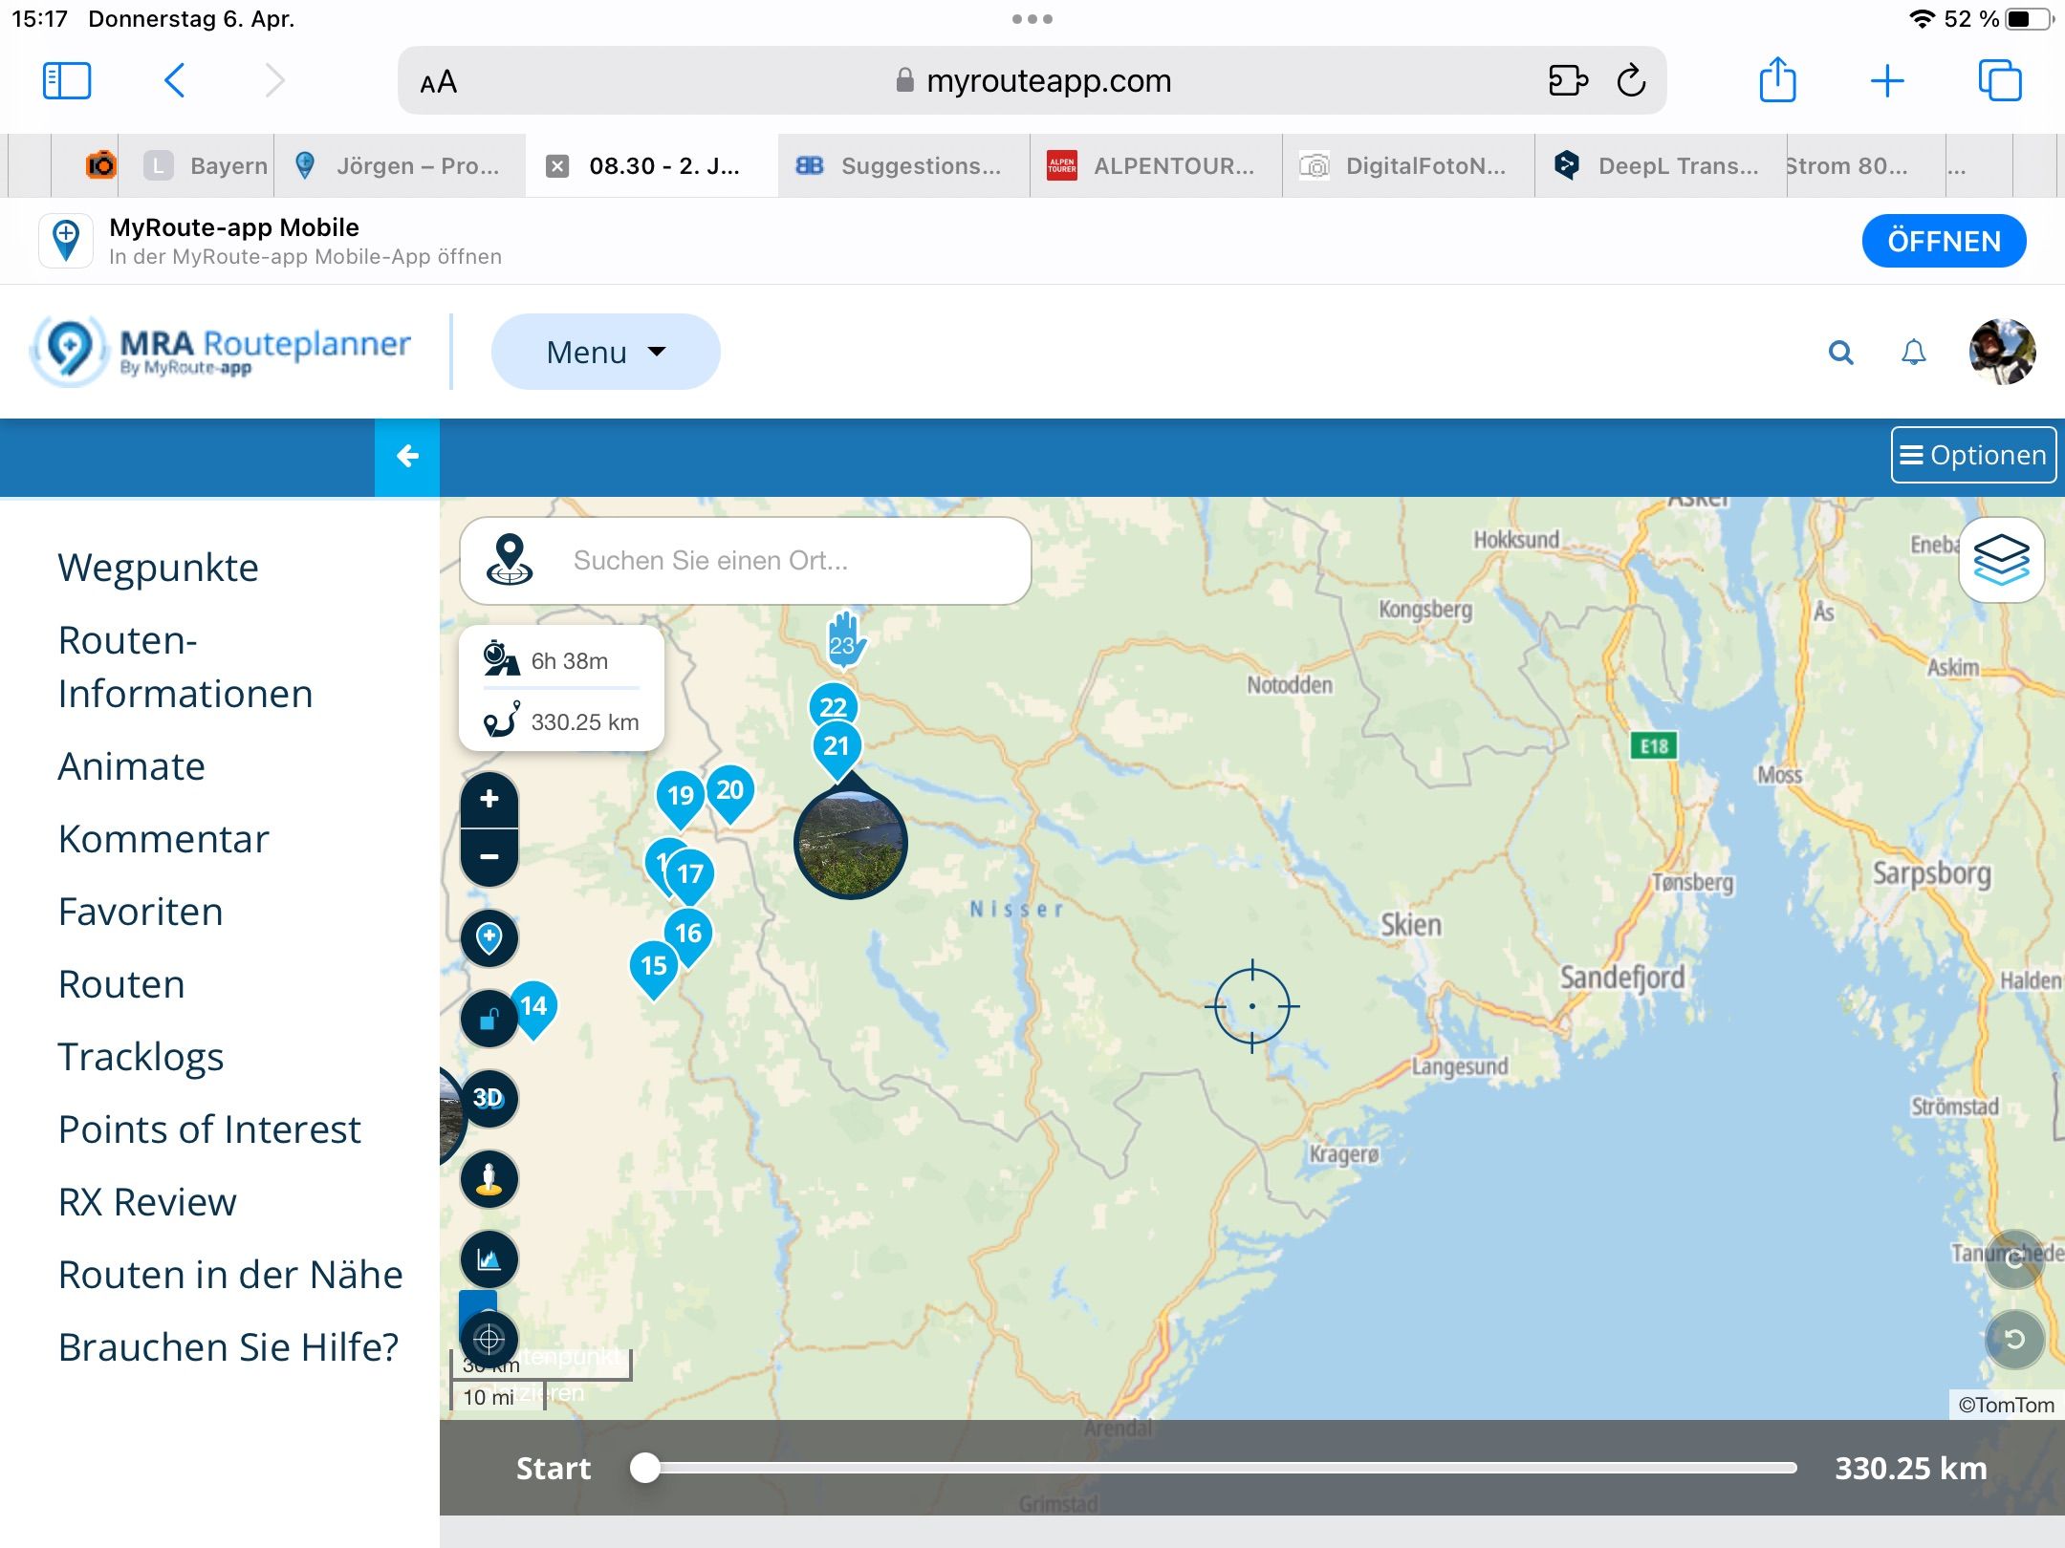Open the Optionen menu
2065x1548 pixels.
tap(1973, 455)
